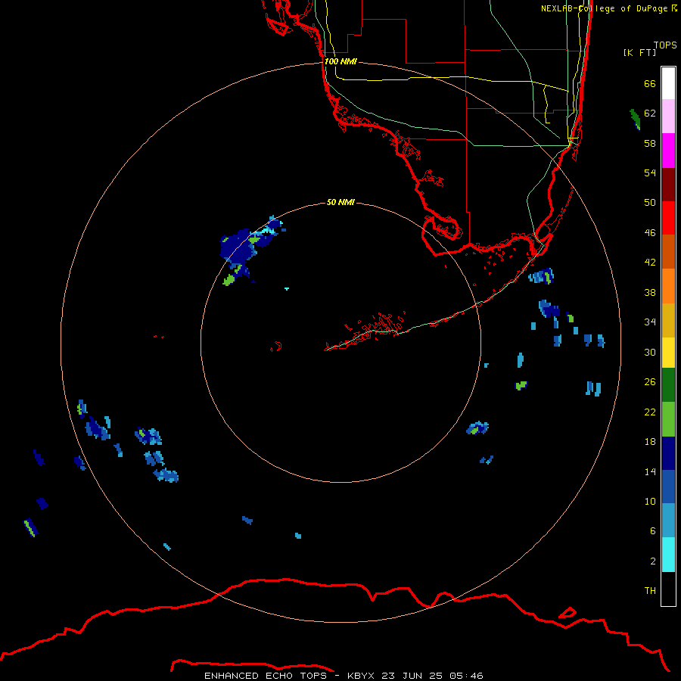
Task: Click the 42 legend value
Action: [x=650, y=262]
